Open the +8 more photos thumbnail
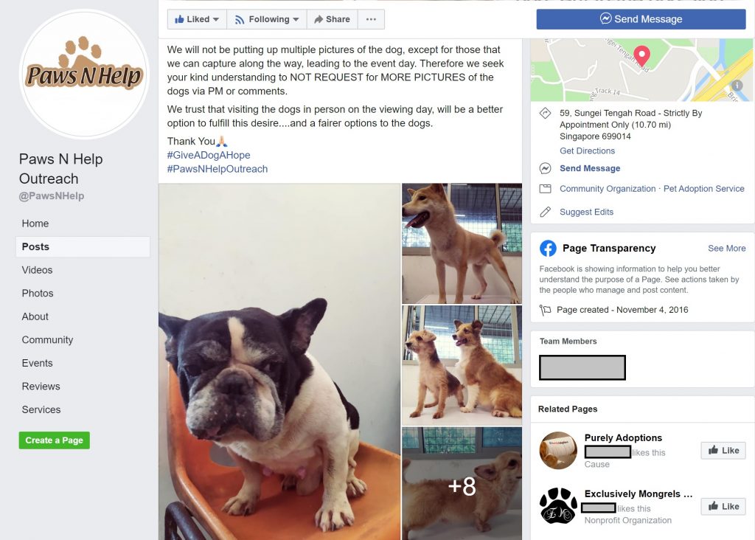This screenshot has width=755, height=540. [462, 484]
